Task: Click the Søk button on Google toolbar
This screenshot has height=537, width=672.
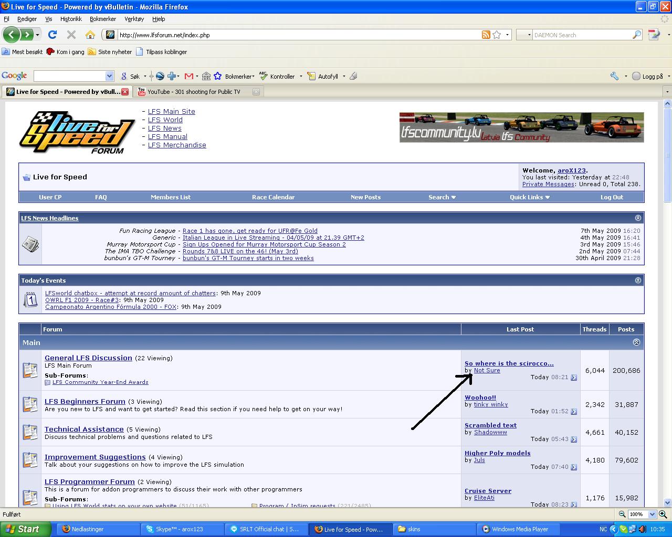Action: coord(131,76)
